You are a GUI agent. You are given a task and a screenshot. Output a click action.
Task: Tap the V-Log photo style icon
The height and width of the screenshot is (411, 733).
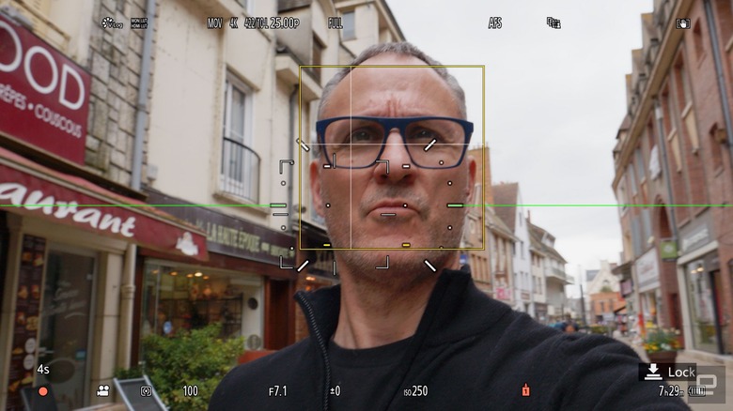pos(113,23)
